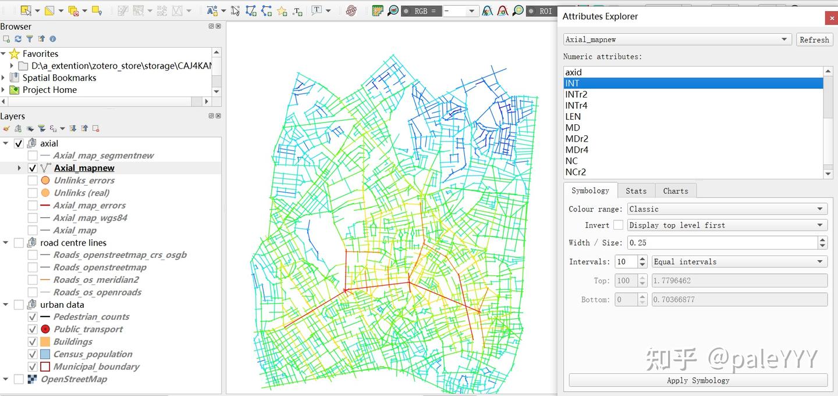This screenshot has width=838, height=396.
Task: Click the Apply Symbology button
Action: [698, 380]
